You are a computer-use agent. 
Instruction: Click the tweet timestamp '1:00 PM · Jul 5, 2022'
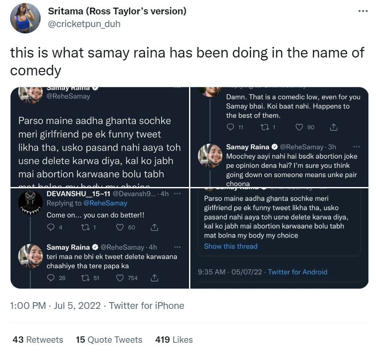point(55,306)
